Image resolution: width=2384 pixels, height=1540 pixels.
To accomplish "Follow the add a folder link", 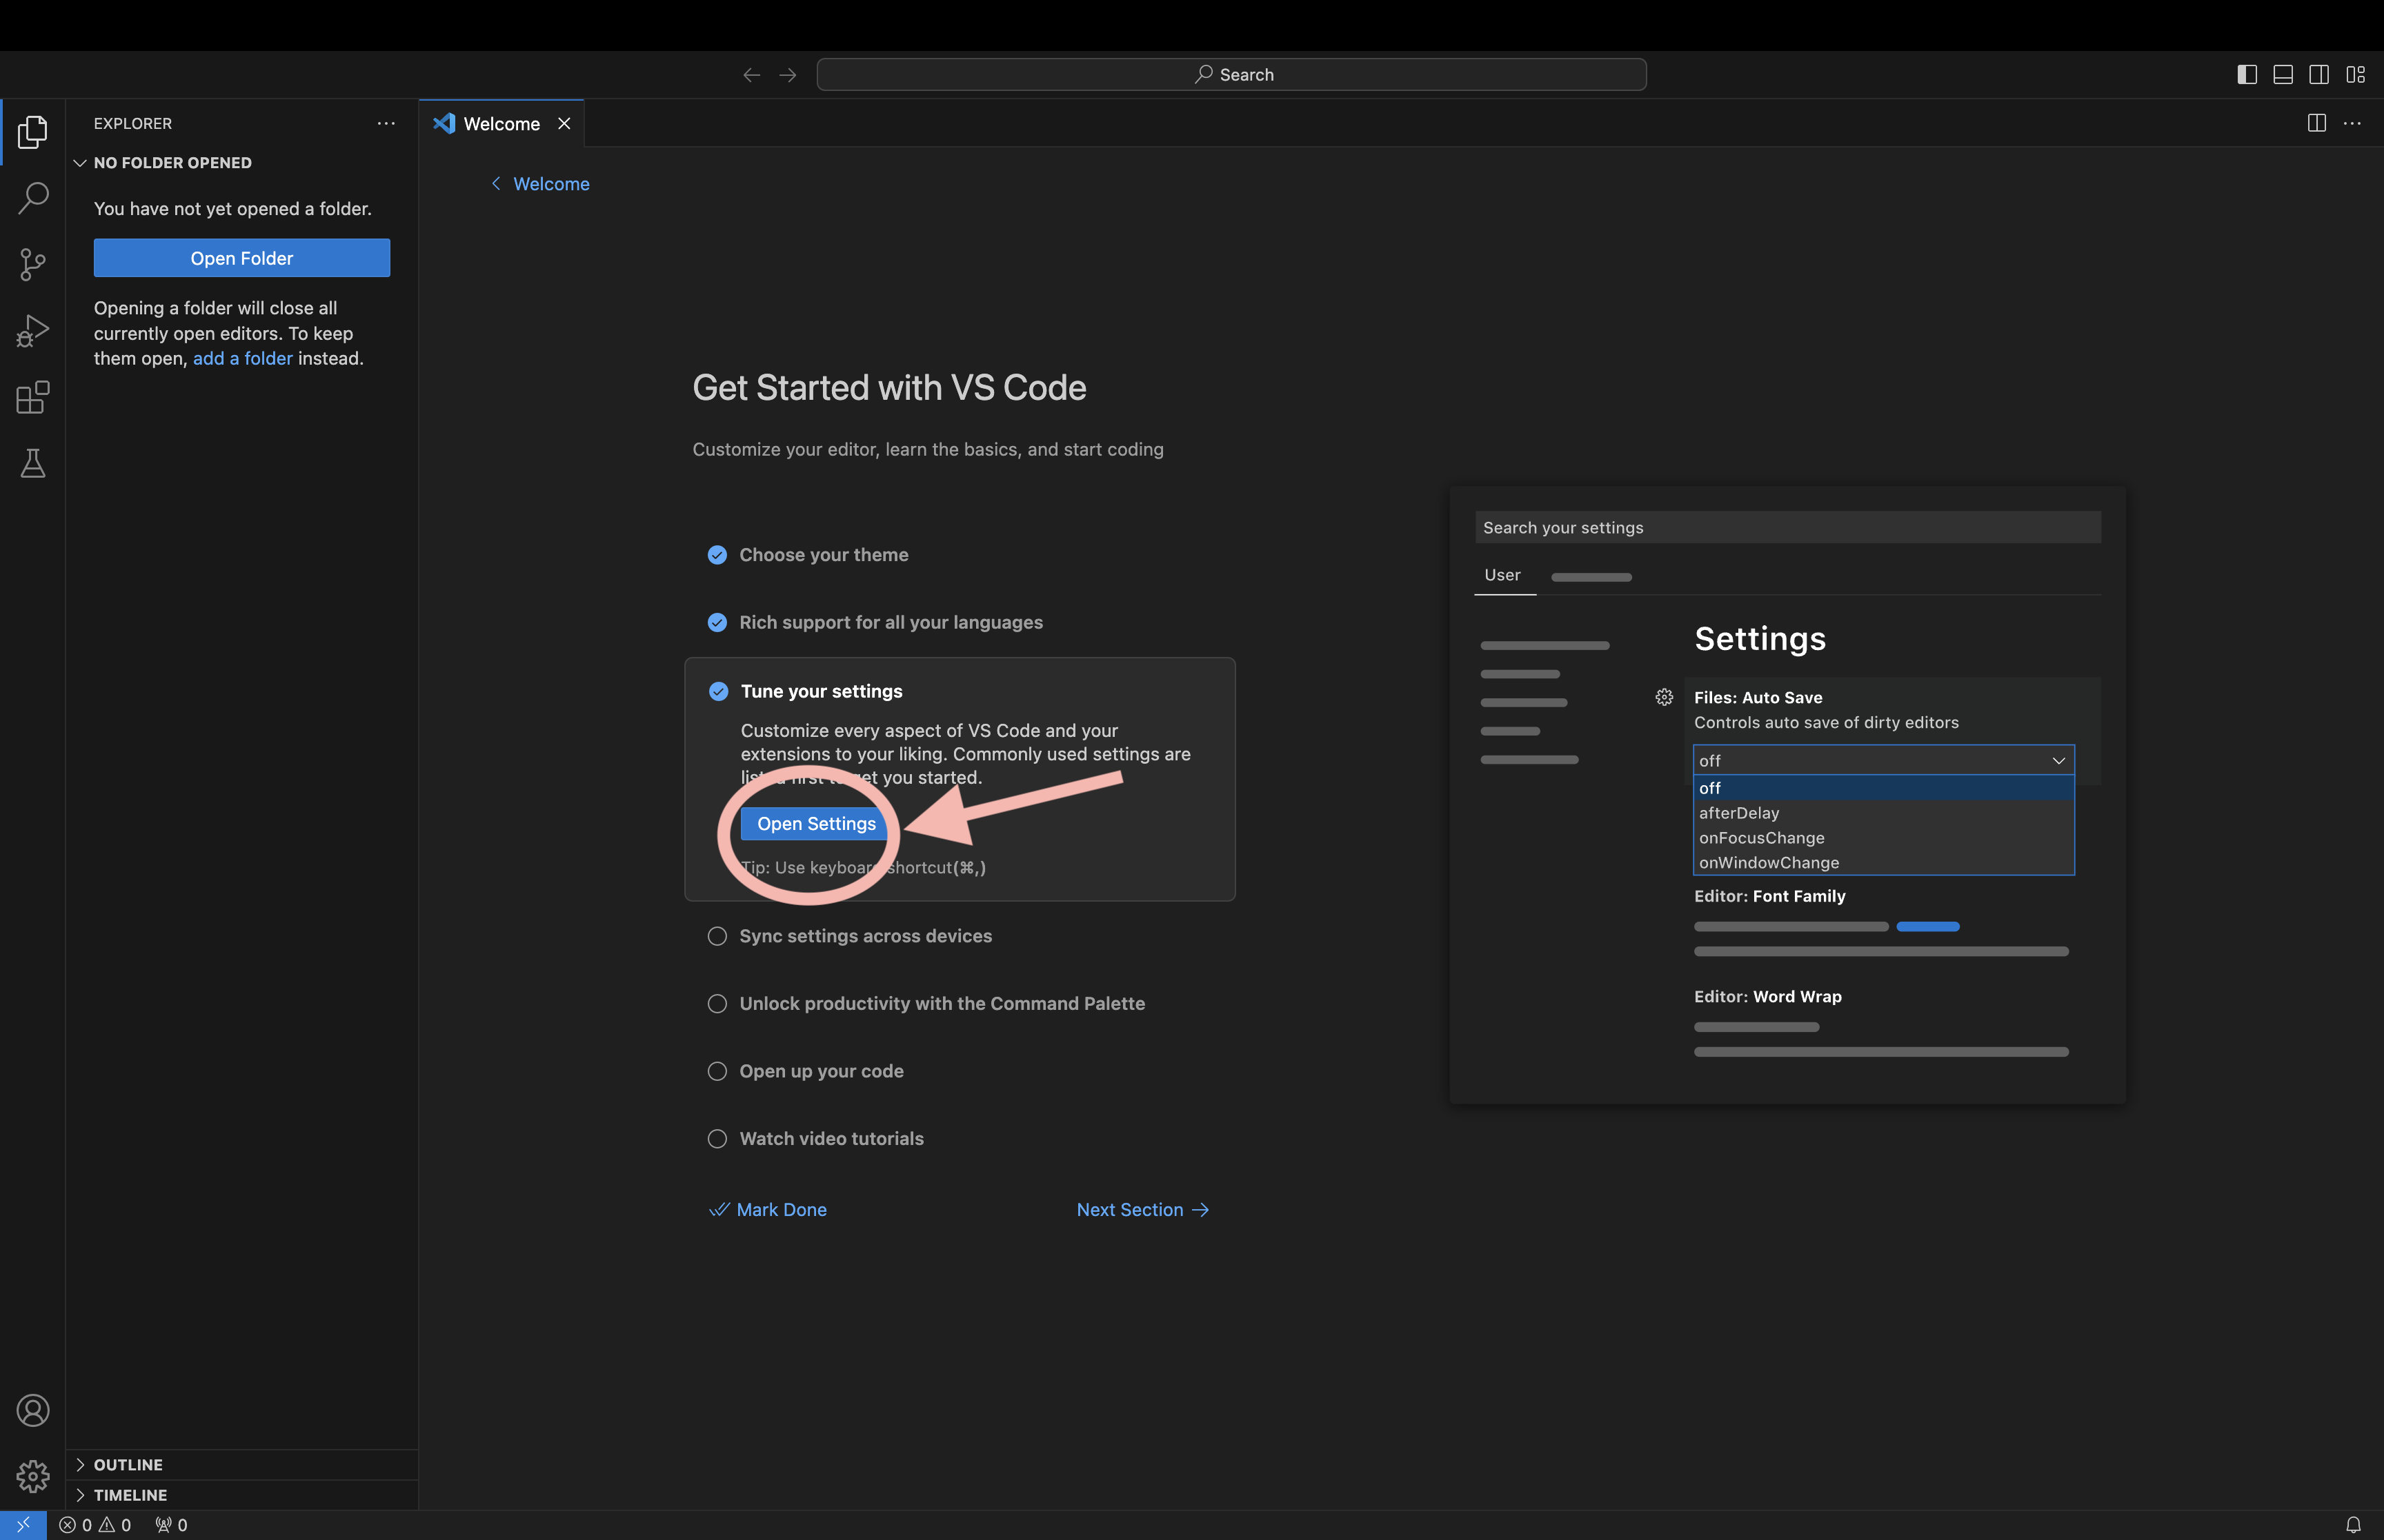I will pyautogui.click(x=243, y=358).
